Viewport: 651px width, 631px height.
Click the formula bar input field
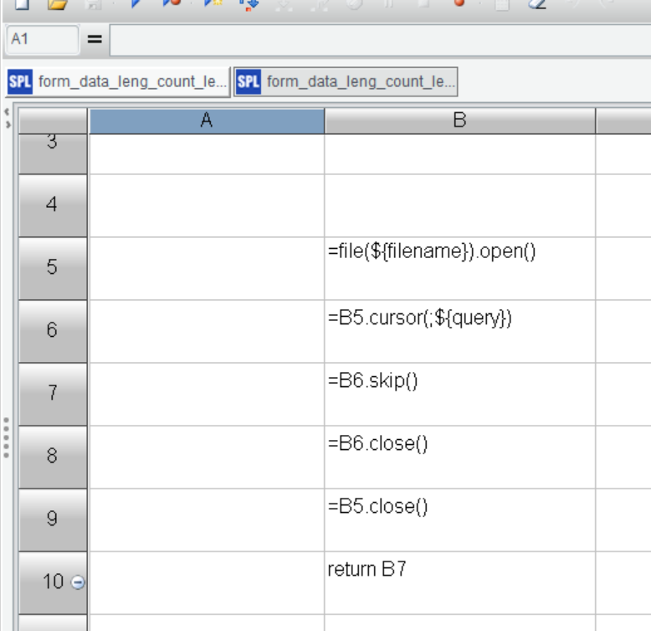380,40
